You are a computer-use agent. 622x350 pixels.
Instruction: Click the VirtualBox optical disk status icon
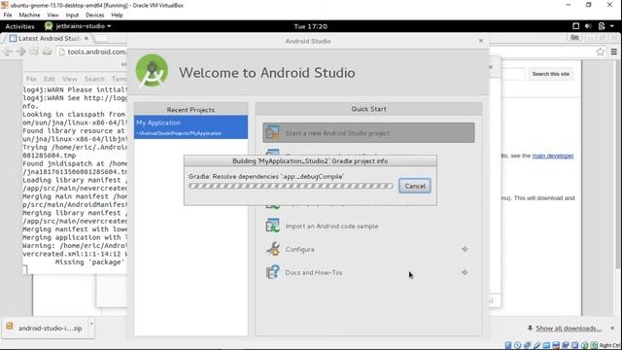(x=518, y=345)
